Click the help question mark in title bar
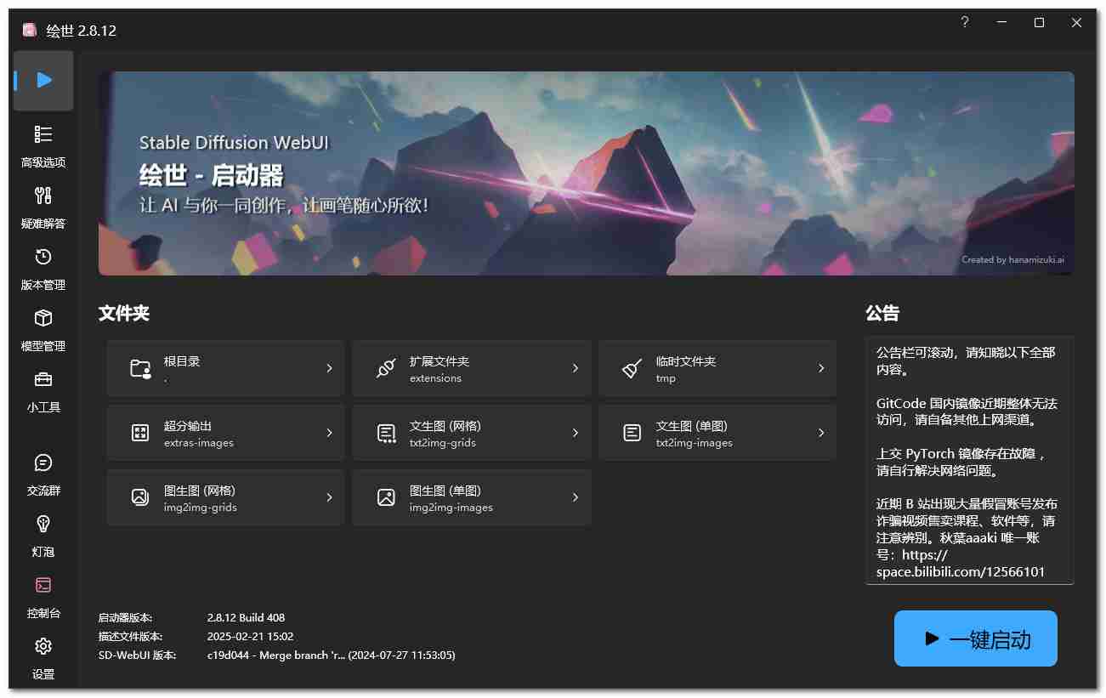 [965, 23]
